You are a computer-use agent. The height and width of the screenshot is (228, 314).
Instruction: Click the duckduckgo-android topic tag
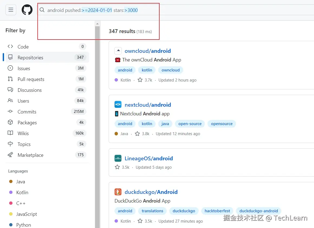[258, 211]
